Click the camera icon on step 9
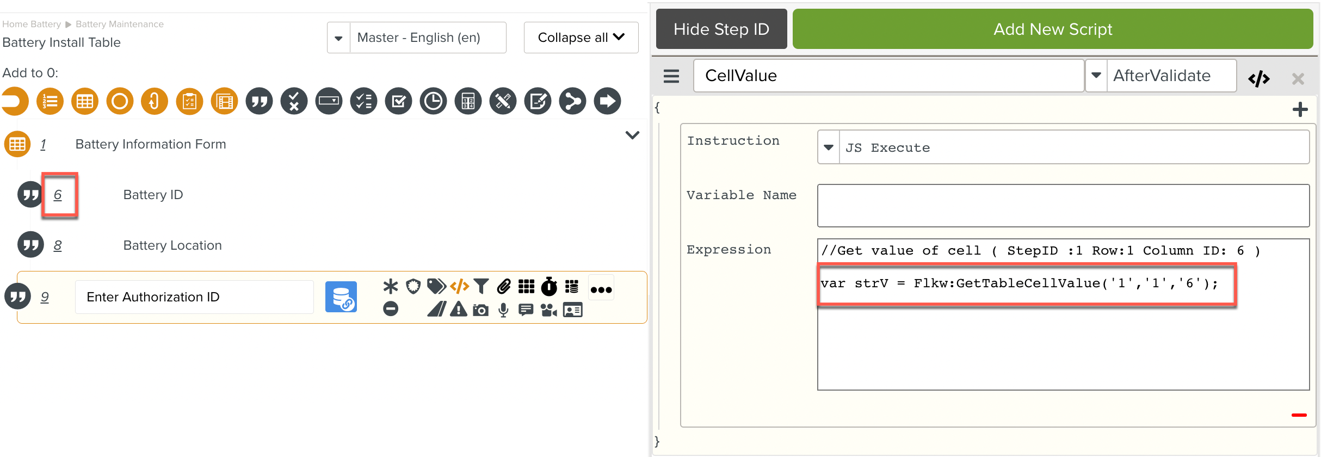 tap(480, 310)
